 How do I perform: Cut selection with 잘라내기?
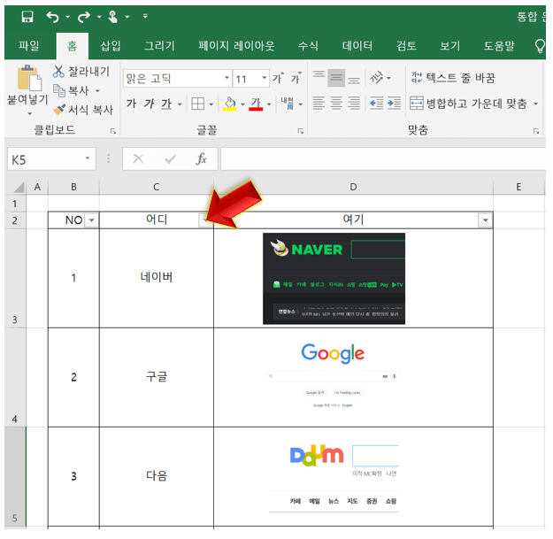coord(81,72)
